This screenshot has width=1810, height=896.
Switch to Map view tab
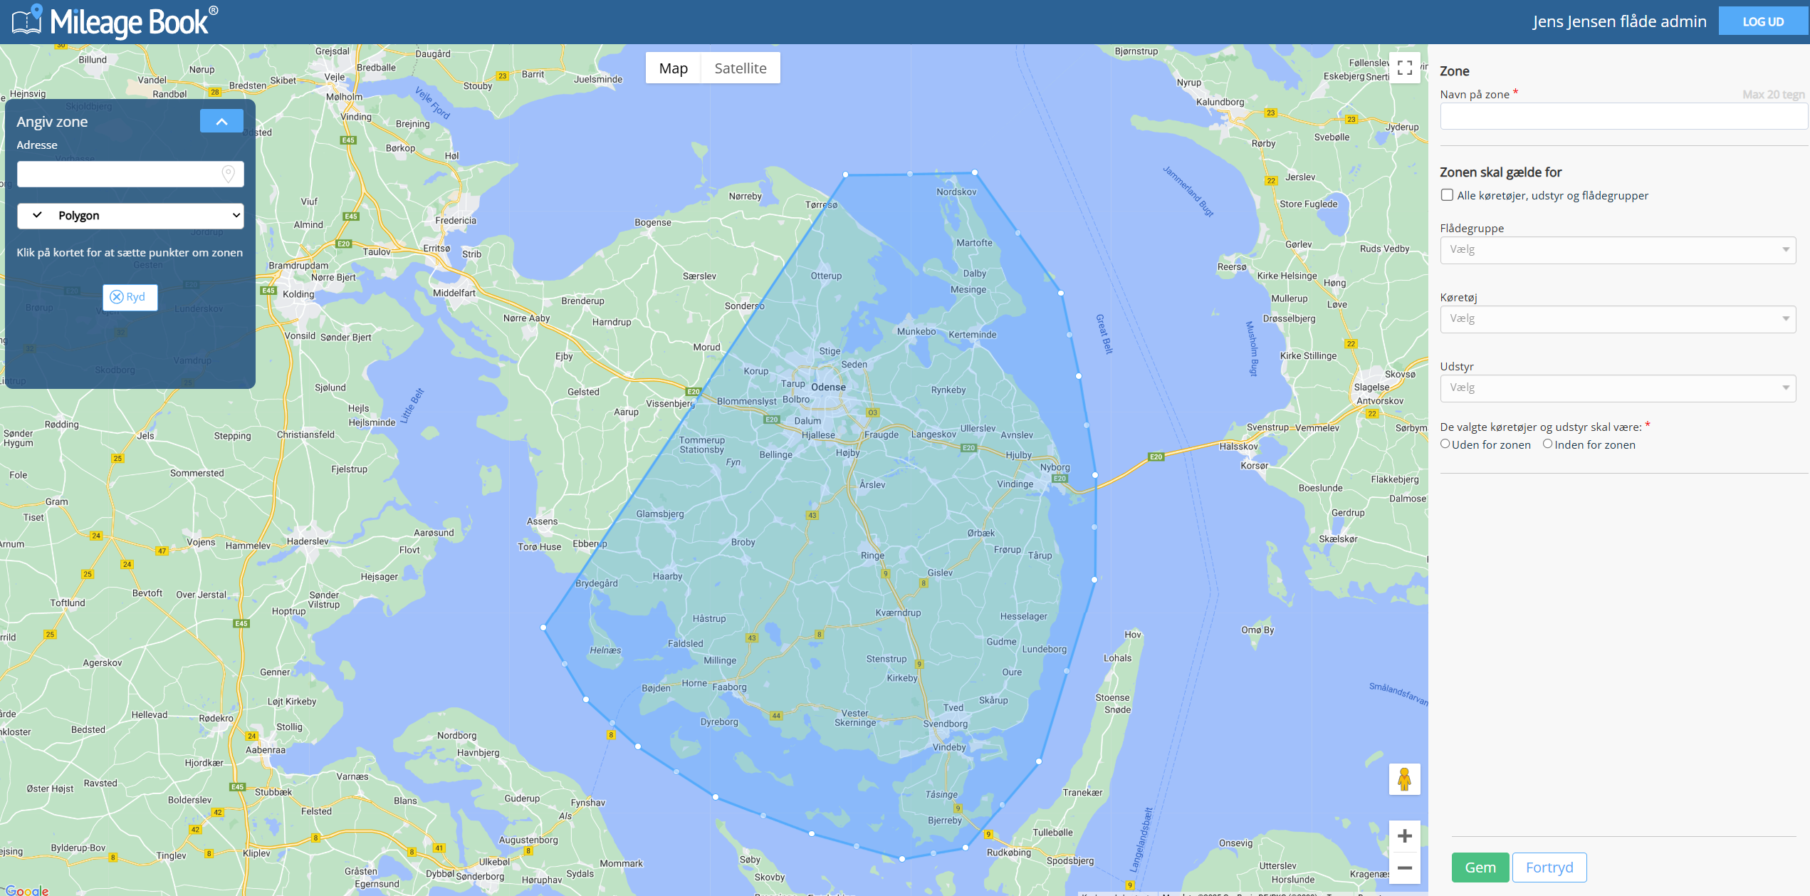click(673, 68)
